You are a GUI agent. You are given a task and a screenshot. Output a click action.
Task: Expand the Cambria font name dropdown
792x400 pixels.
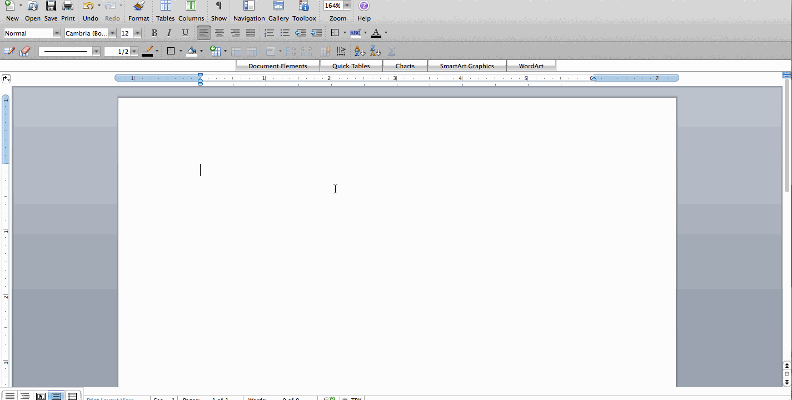point(112,33)
